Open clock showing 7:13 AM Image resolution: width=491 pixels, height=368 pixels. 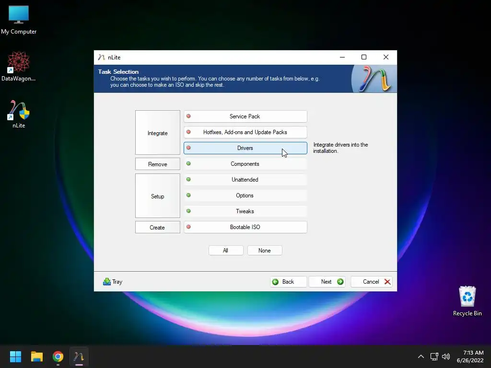[470, 356]
